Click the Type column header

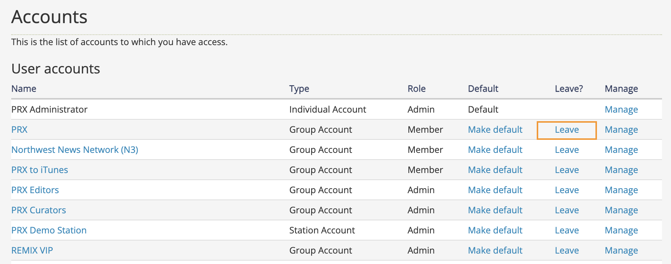299,89
